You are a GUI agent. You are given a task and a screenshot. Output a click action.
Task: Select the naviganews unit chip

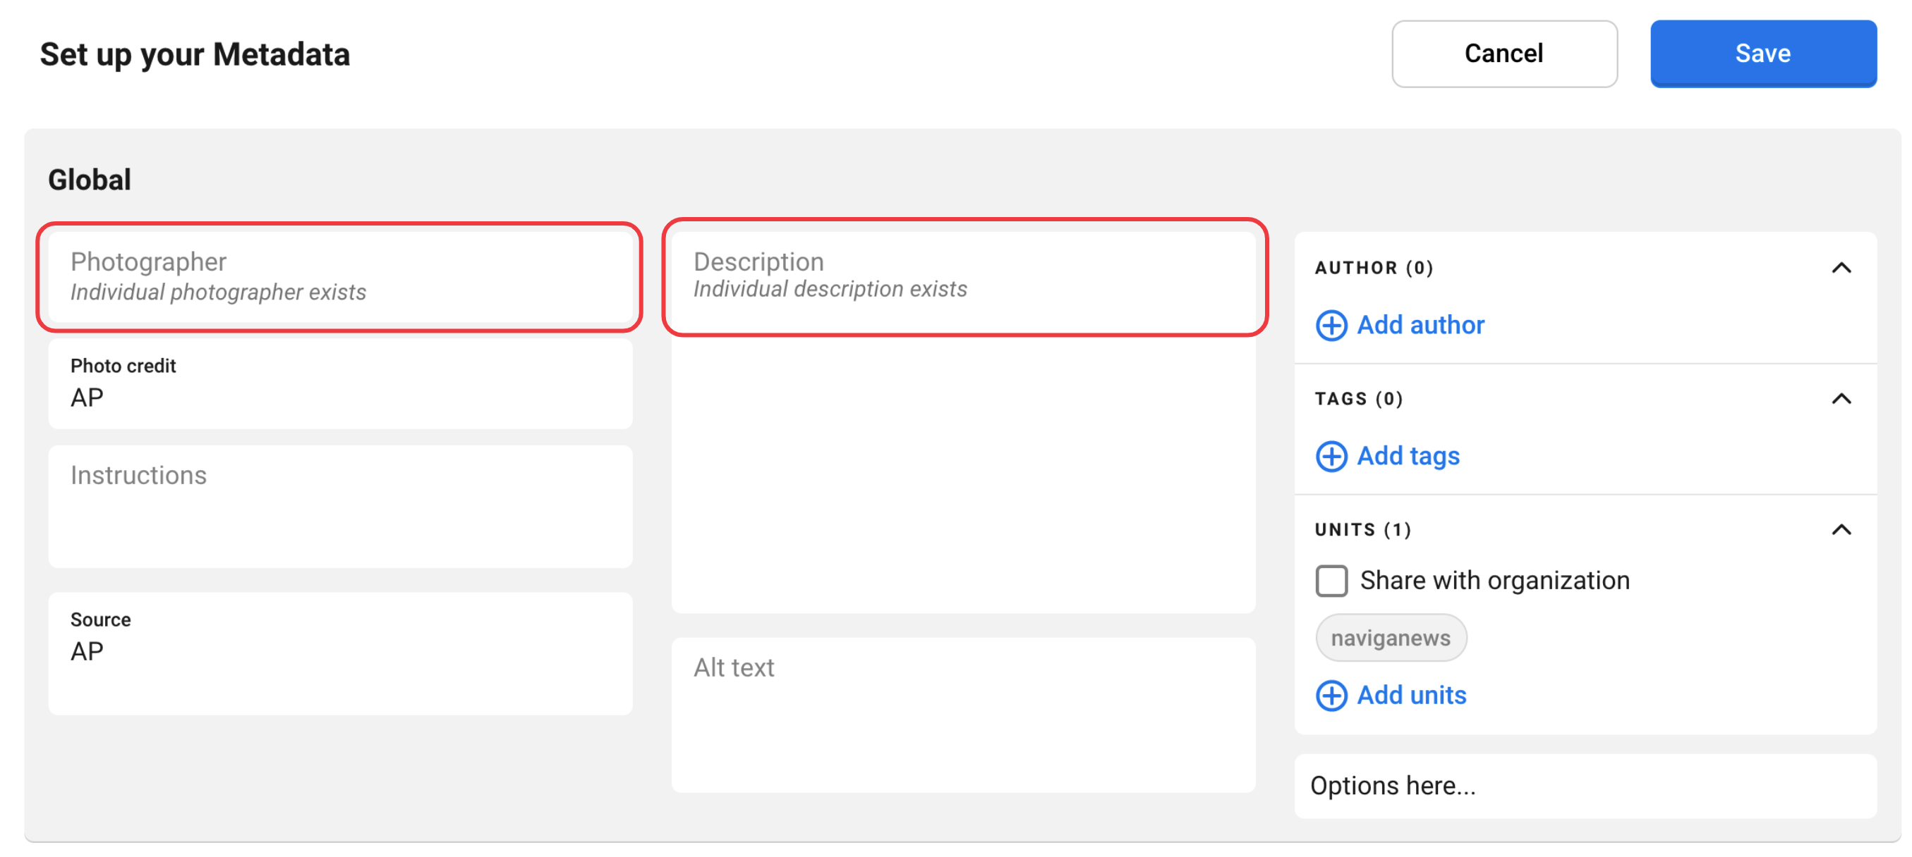pyautogui.click(x=1390, y=638)
